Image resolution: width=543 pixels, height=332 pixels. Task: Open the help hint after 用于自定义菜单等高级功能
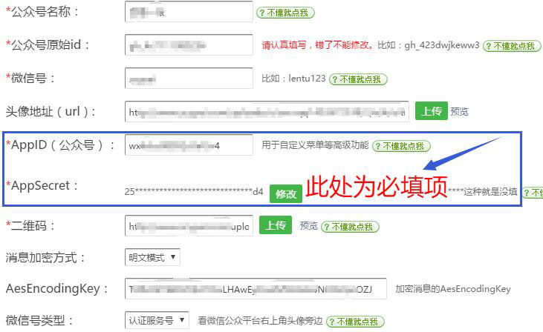pos(401,146)
